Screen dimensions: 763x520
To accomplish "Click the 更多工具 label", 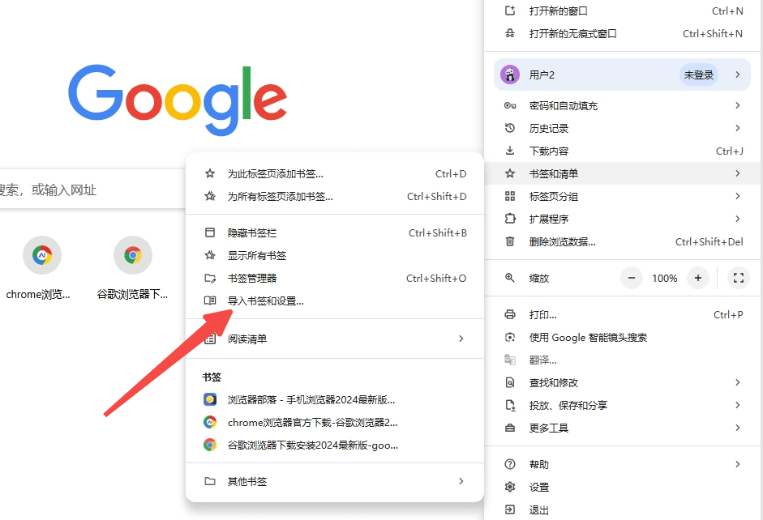I will (548, 428).
